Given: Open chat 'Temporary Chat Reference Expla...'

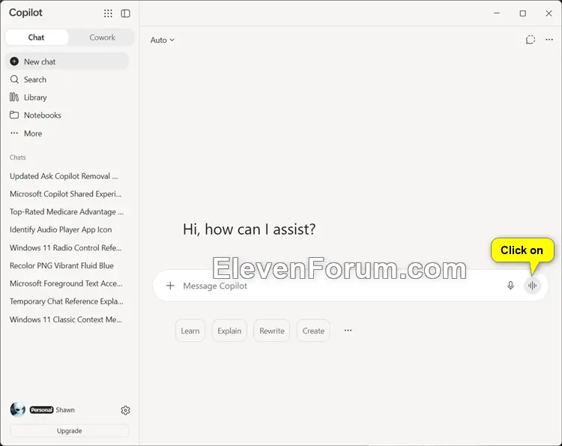Looking at the screenshot, I should tap(67, 301).
